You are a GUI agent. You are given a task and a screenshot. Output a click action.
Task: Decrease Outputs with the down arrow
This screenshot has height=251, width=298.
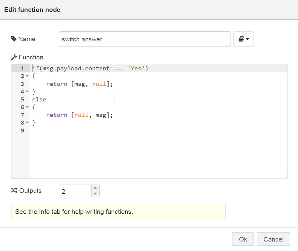coord(95,194)
